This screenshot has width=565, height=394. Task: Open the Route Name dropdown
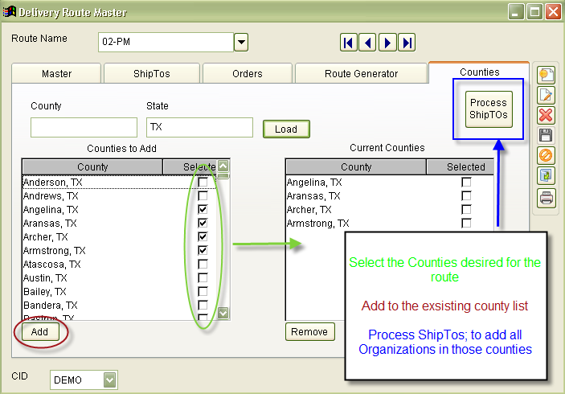point(241,43)
